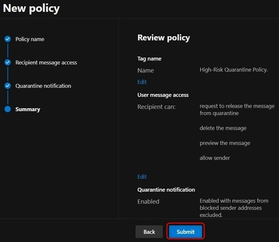This screenshot has height=242, width=279.
Task: Click the 'Tag name' section heading
Action: tap(149, 58)
